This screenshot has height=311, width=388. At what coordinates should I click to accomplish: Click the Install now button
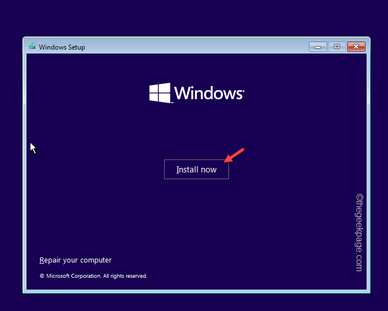196,170
